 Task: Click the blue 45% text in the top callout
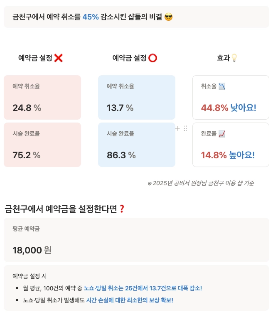[x=91, y=17]
